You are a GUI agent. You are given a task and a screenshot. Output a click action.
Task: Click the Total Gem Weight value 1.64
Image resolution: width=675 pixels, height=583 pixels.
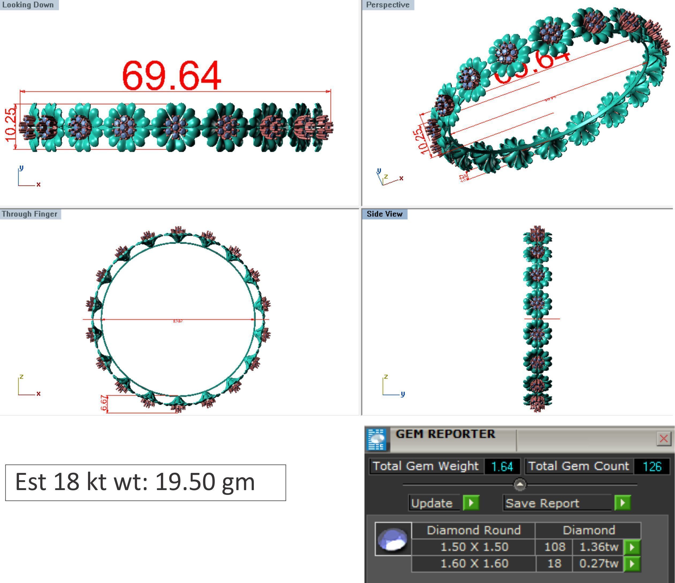coord(502,467)
